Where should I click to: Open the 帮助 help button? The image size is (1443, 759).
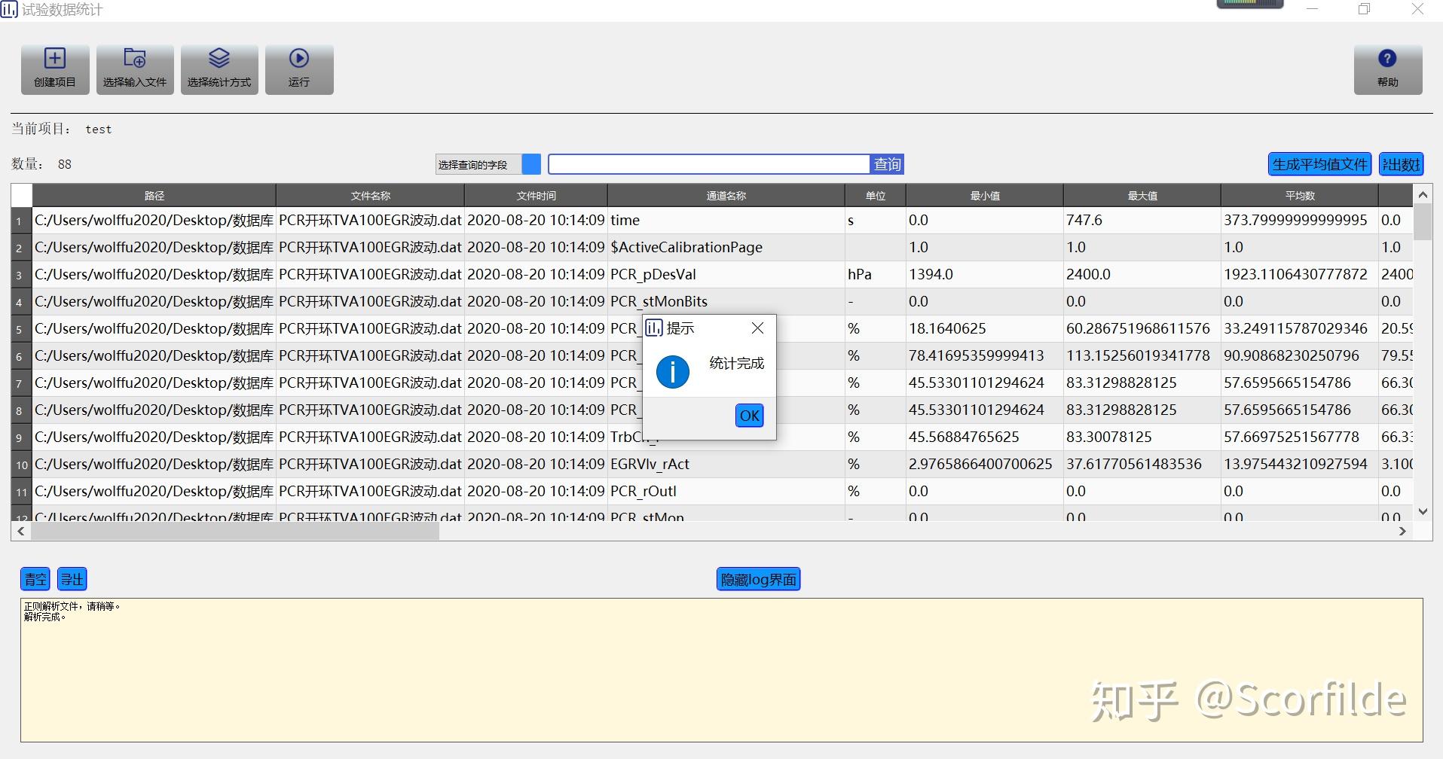click(x=1388, y=69)
